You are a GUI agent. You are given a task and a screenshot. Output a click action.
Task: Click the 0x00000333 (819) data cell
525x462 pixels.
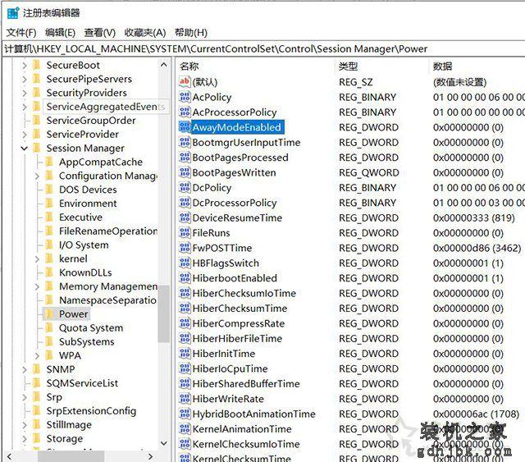pos(474,217)
